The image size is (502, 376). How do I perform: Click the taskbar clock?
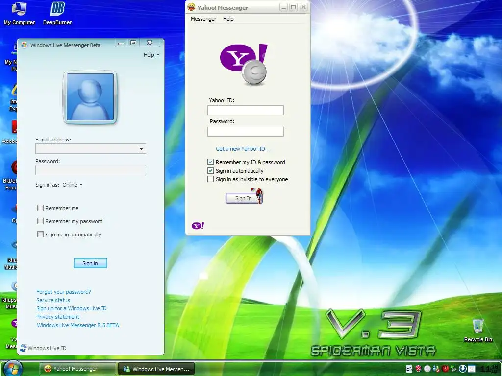[489, 369]
